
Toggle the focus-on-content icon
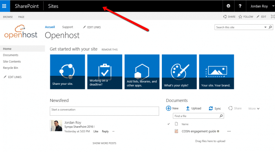(x=273, y=16)
